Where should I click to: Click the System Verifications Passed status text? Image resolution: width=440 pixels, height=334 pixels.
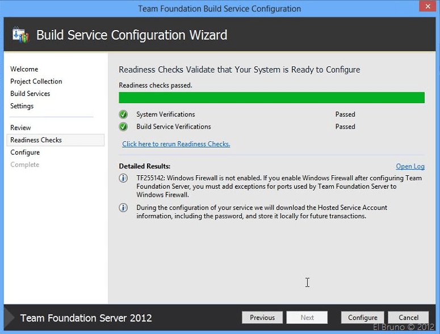click(x=345, y=115)
